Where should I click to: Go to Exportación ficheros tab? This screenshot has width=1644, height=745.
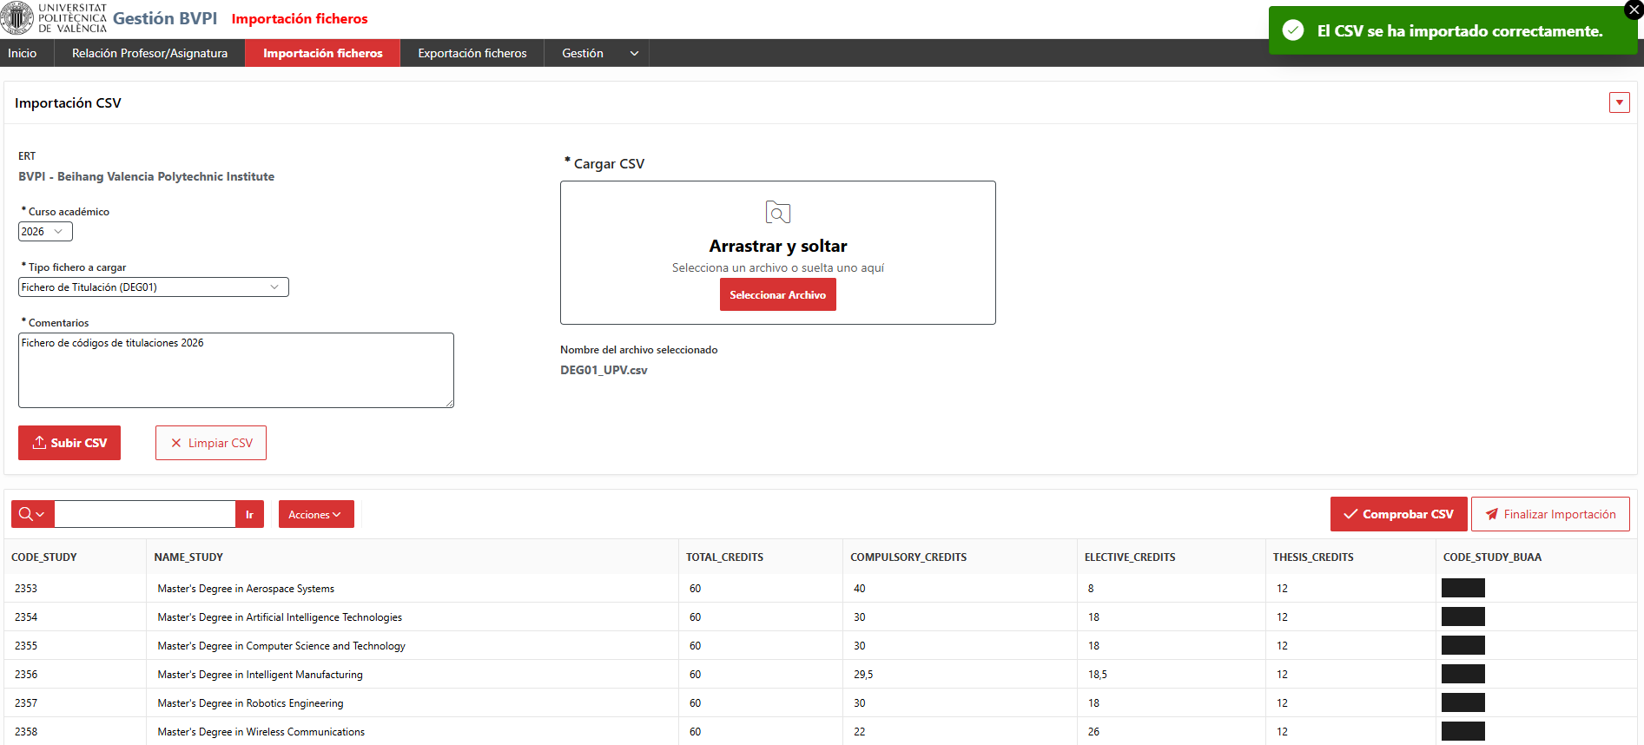pyautogui.click(x=472, y=53)
